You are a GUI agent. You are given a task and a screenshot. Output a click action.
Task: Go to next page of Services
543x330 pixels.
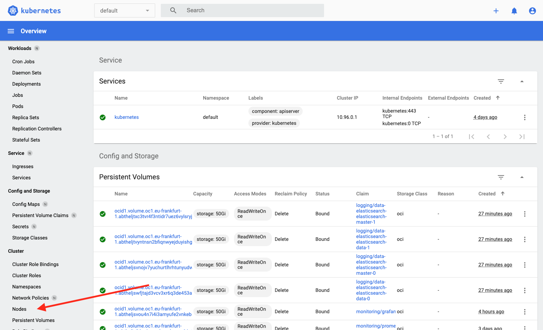(x=505, y=137)
